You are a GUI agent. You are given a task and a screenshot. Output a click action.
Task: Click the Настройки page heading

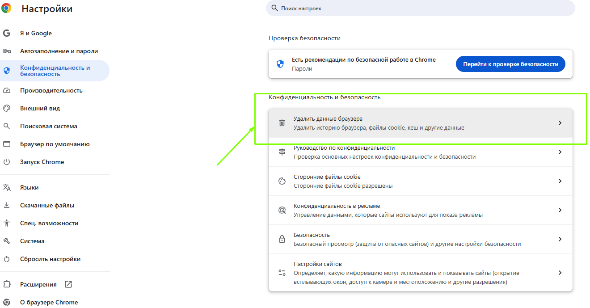47,9
